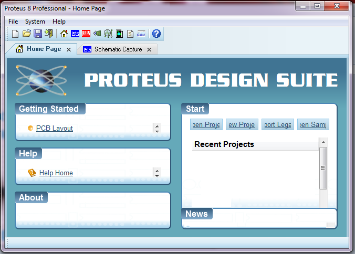
Task: Step down in Getting Started list
Action: click(157, 131)
